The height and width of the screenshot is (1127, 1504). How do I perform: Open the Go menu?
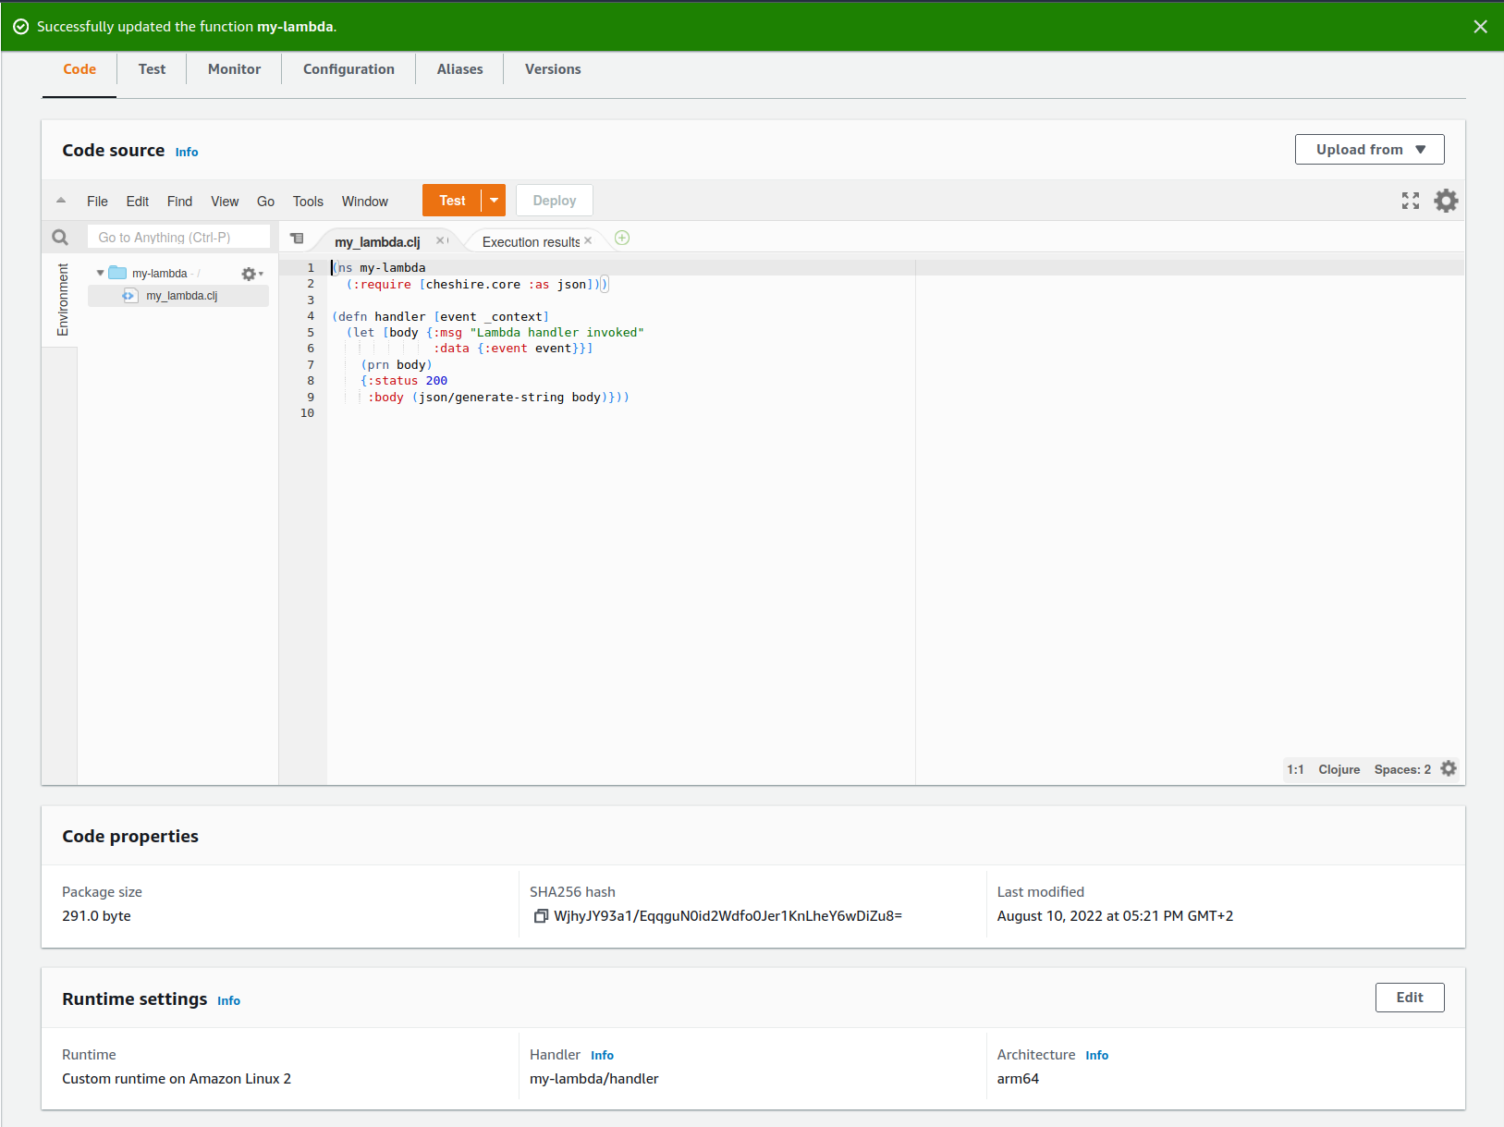pos(265,202)
